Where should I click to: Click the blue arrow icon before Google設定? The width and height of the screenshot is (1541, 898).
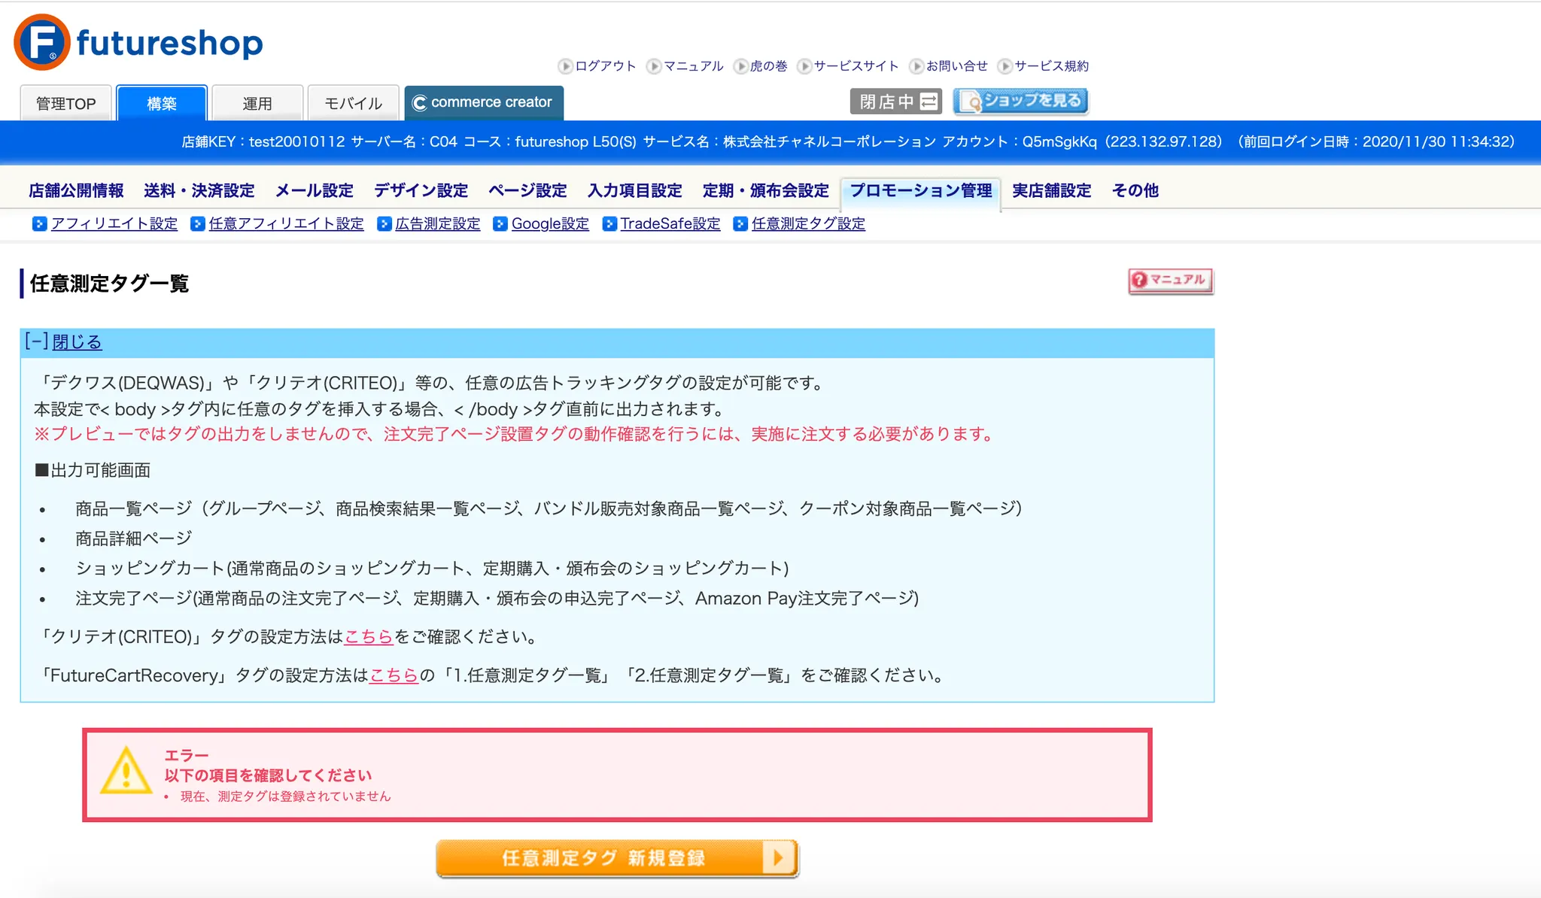point(500,224)
